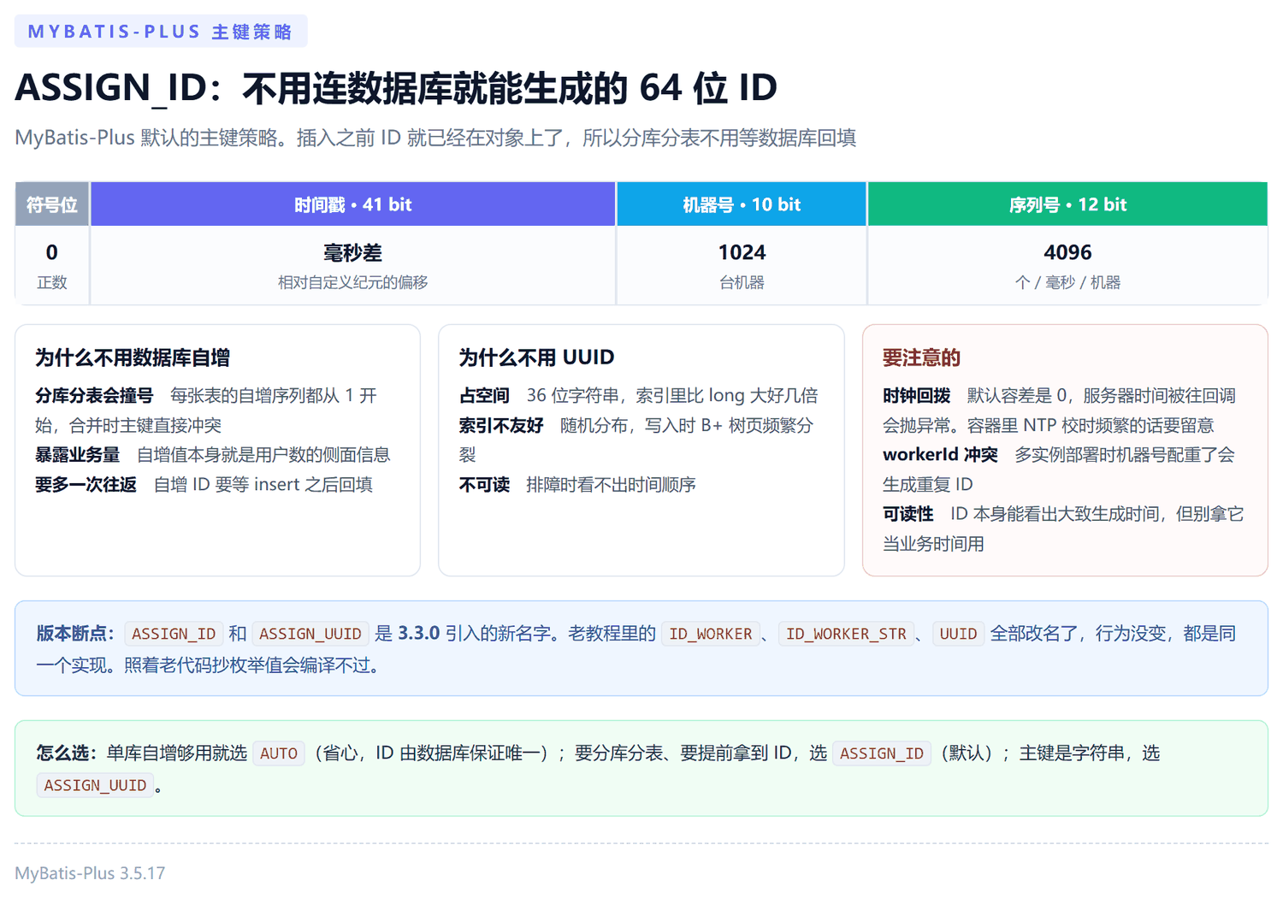Click the 'ASSIGN_ID' code tag after 版本断点

pyautogui.click(x=174, y=634)
